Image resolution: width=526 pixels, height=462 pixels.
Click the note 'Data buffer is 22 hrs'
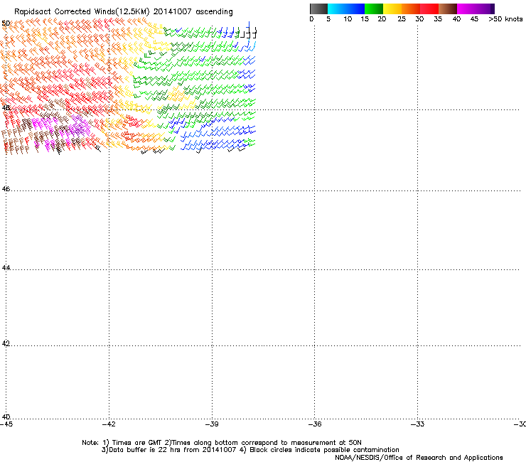coord(141,450)
